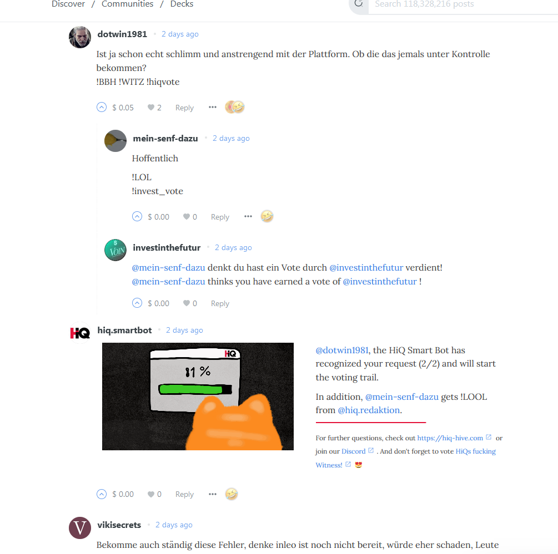
Task: Upvote investinthefutur's comment
Action: (x=137, y=303)
